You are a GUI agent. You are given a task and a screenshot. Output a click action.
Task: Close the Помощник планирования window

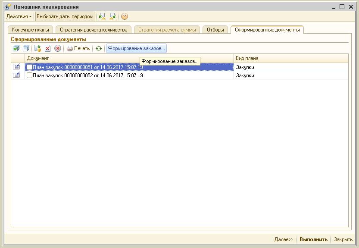351,7
